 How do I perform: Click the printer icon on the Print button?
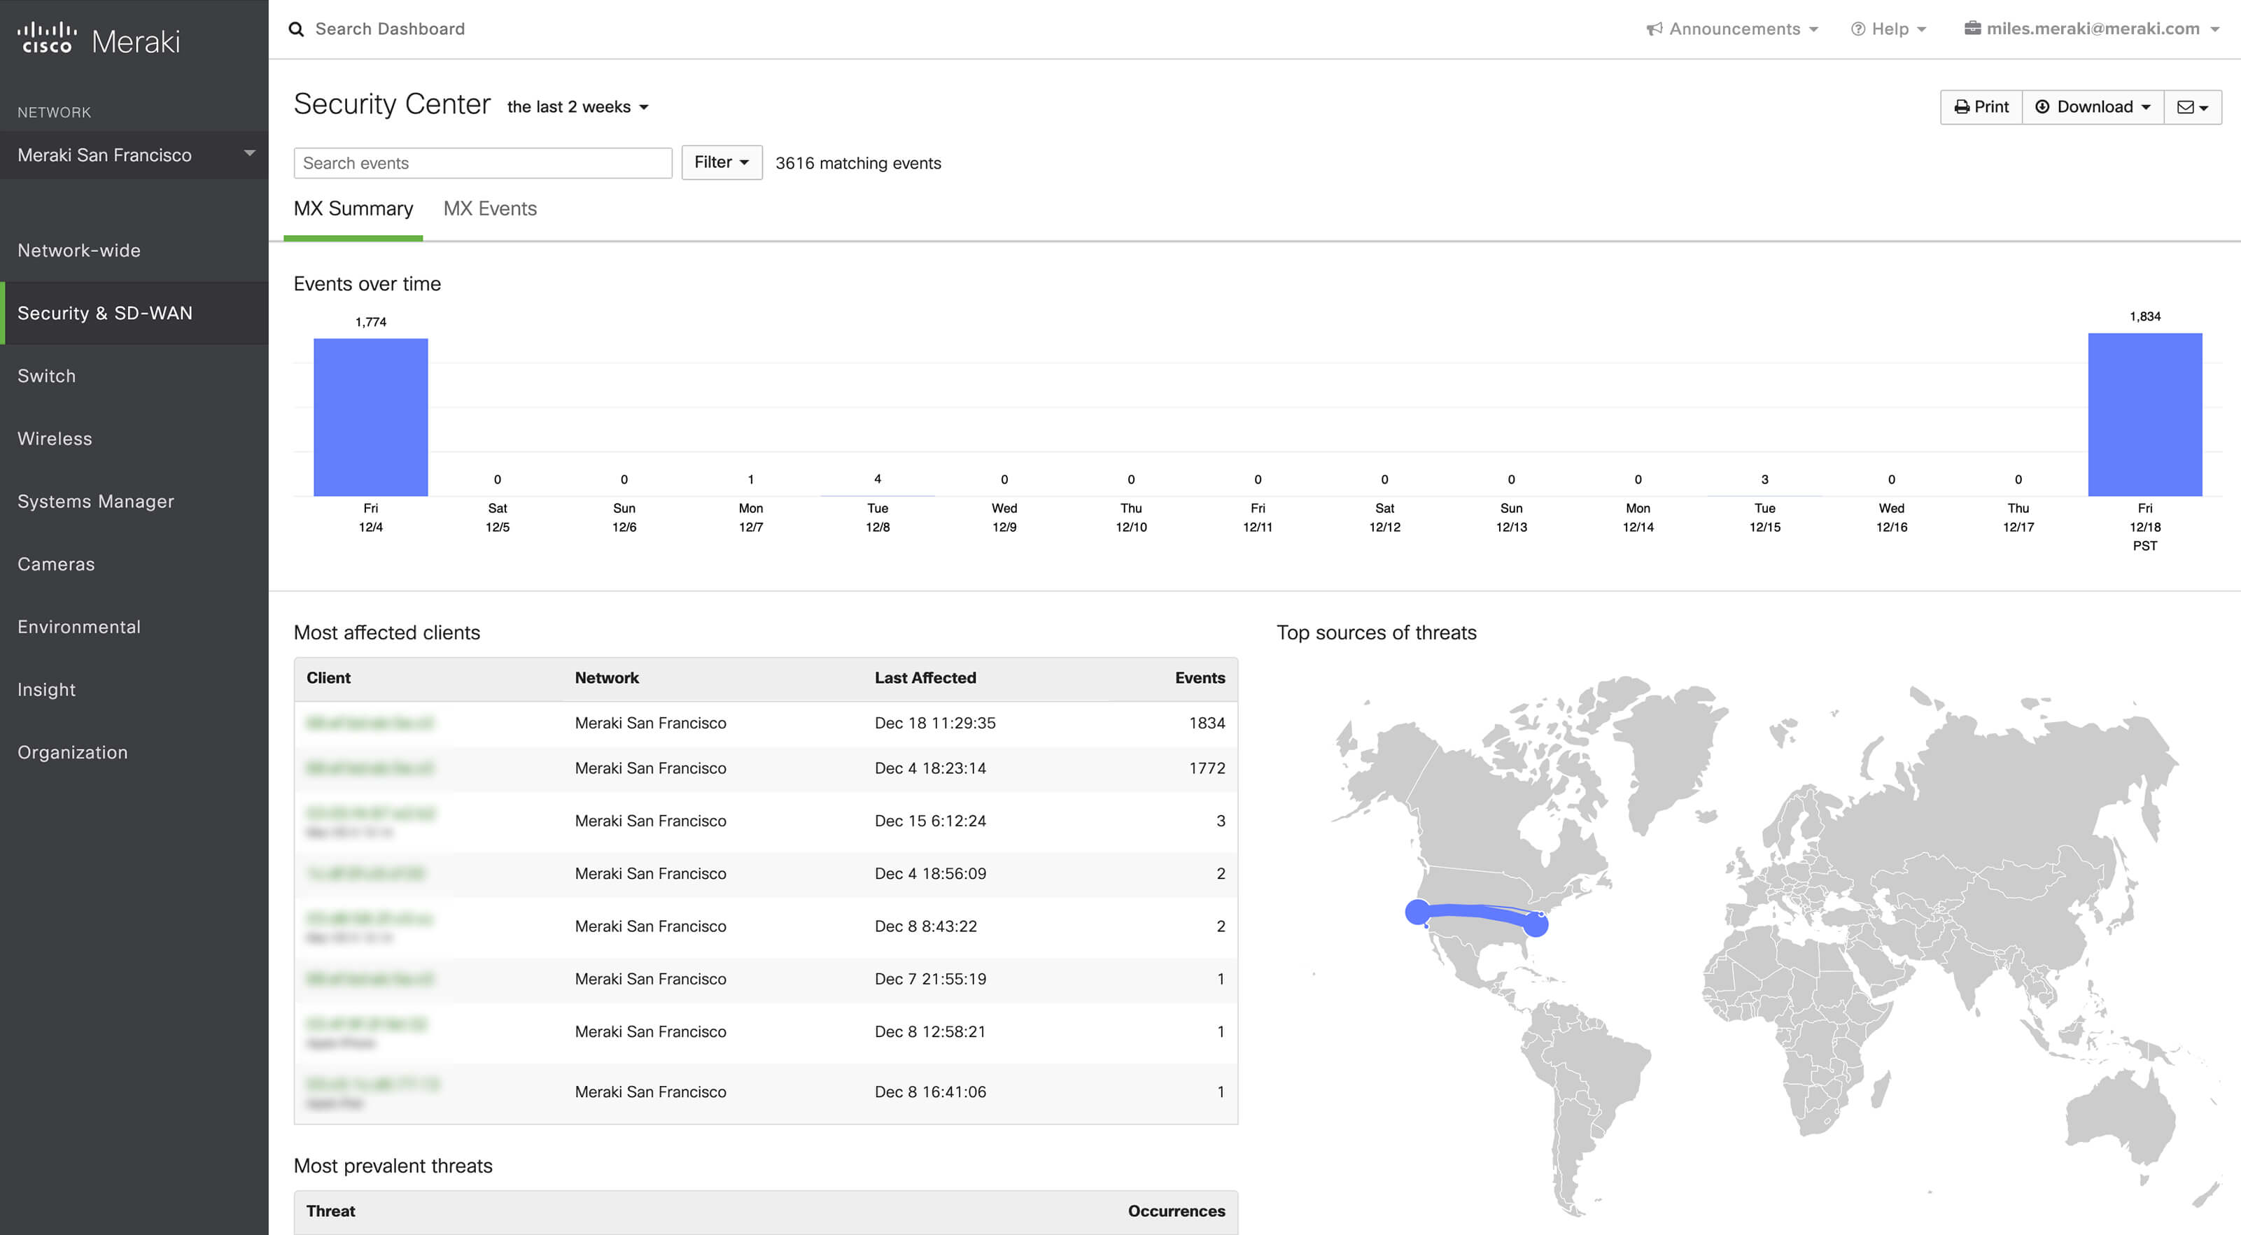[1961, 106]
